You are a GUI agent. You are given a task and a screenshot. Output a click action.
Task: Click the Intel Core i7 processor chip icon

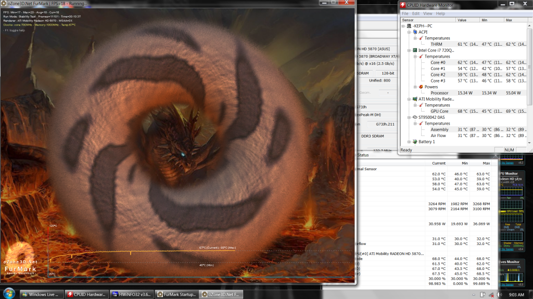tap(414, 50)
